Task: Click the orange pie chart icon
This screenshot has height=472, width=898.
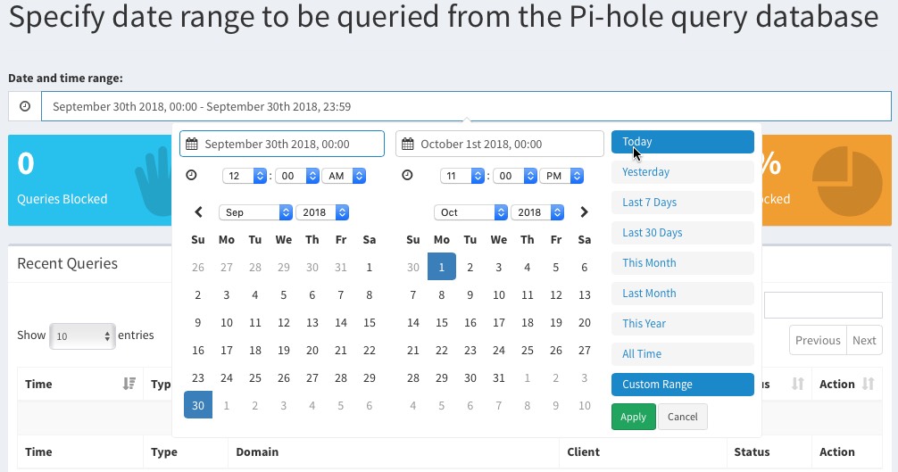Action: (x=847, y=181)
